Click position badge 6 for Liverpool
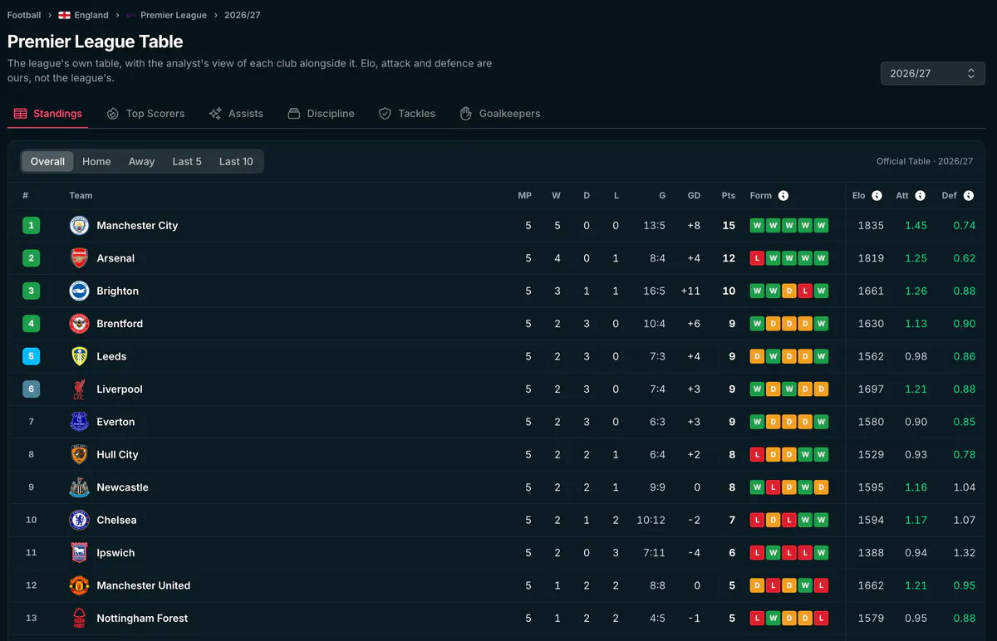Viewport: 997px width, 641px height. (31, 389)
